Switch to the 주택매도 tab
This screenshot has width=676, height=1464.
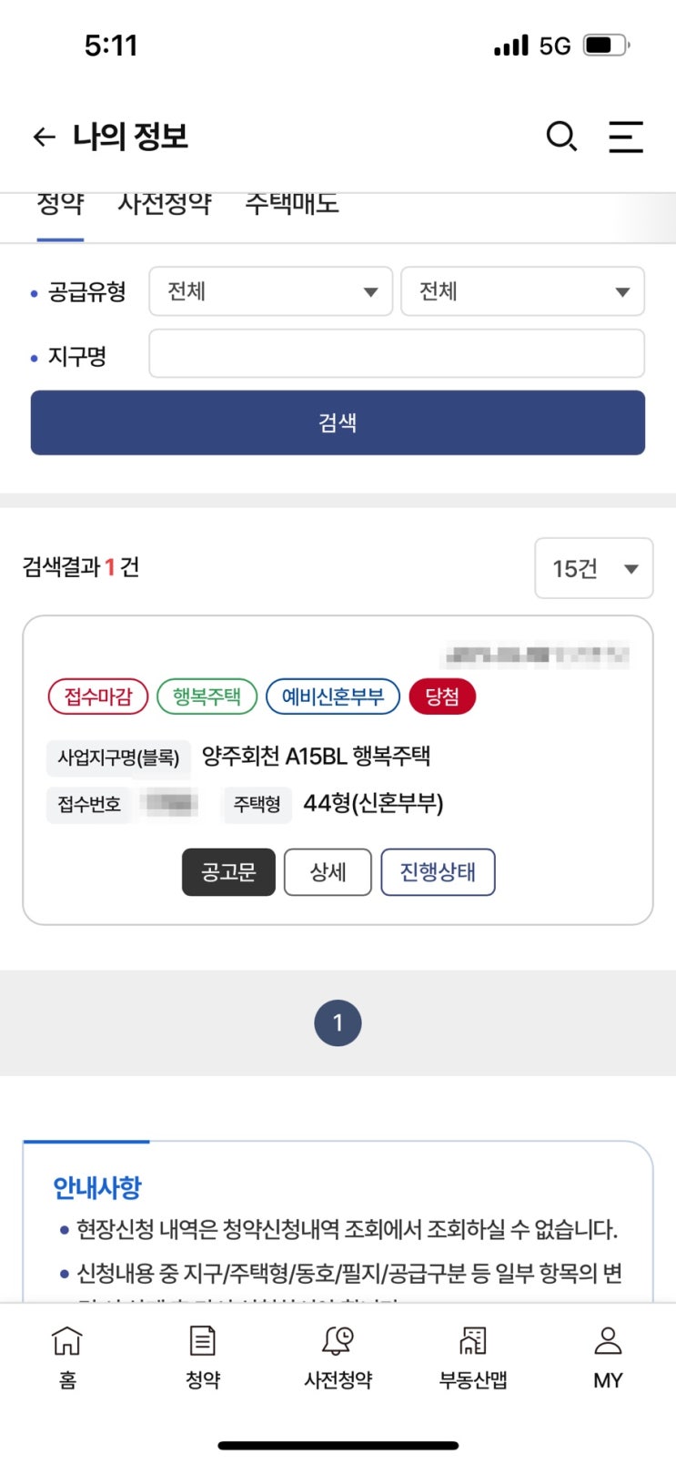[292, 205]
